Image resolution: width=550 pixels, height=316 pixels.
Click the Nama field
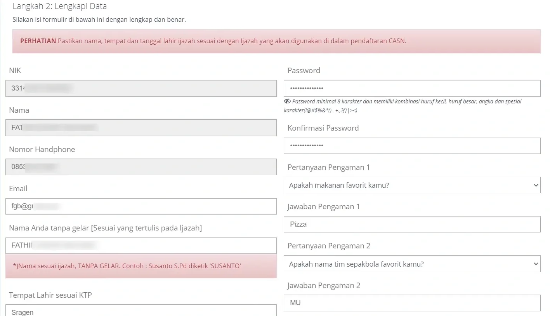[x=141, y=127]
